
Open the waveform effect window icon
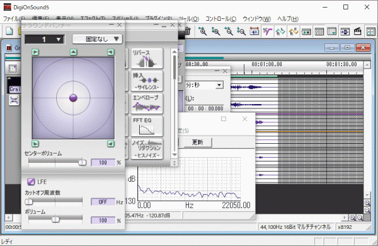tap(345, 32)
